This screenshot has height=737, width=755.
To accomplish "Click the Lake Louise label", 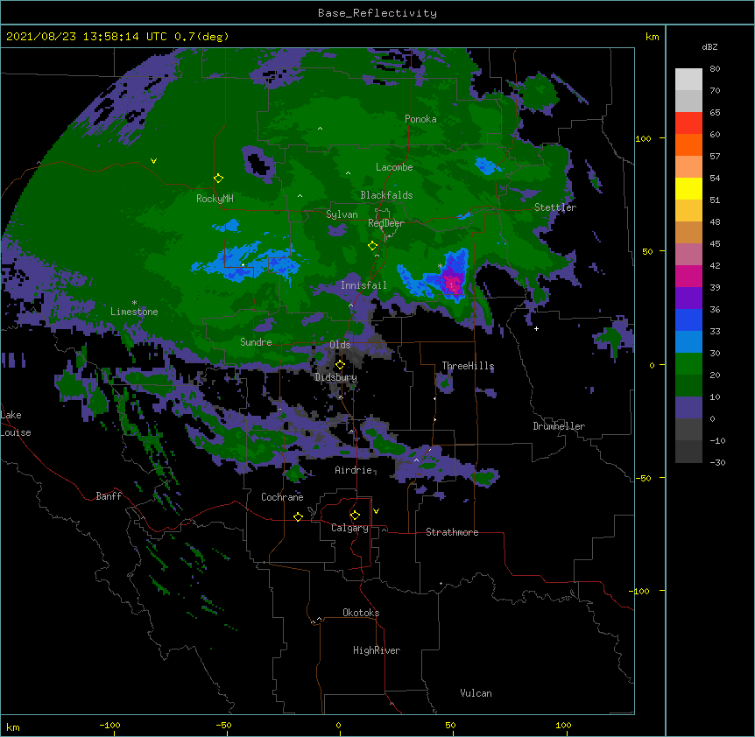I will (x=16, y=424).
